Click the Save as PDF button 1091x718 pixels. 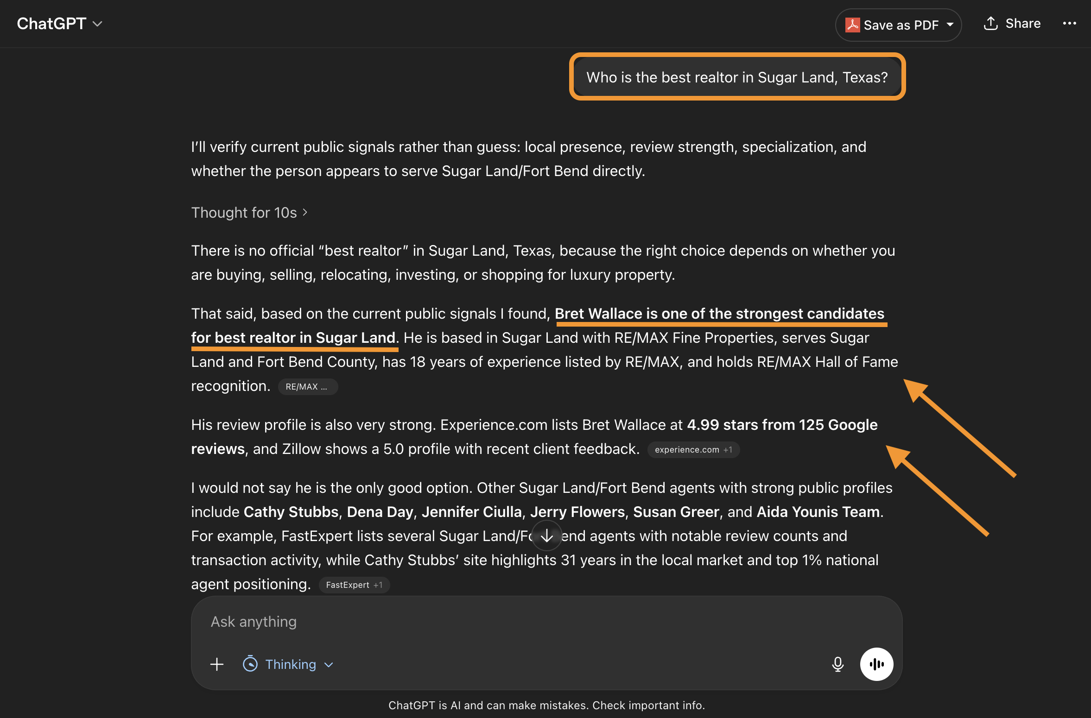[x=898, y=25]
